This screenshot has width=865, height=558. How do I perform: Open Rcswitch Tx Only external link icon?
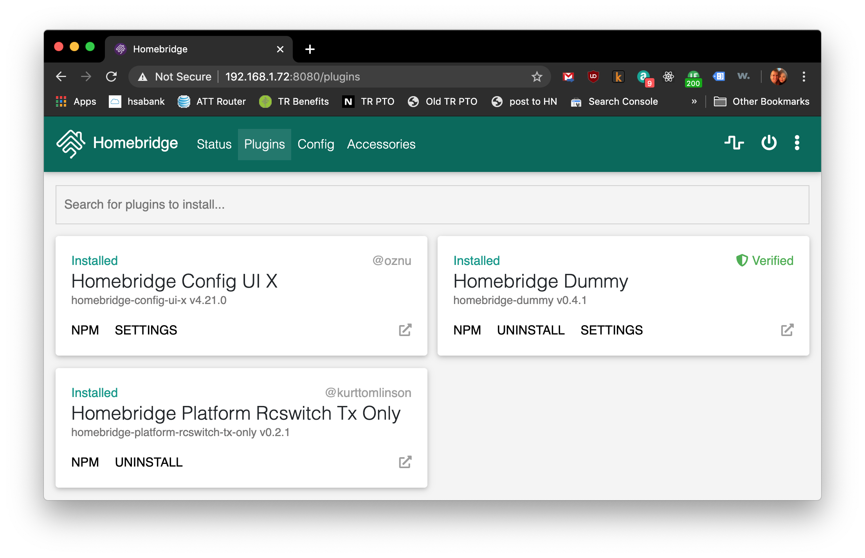tap(405, 462)
